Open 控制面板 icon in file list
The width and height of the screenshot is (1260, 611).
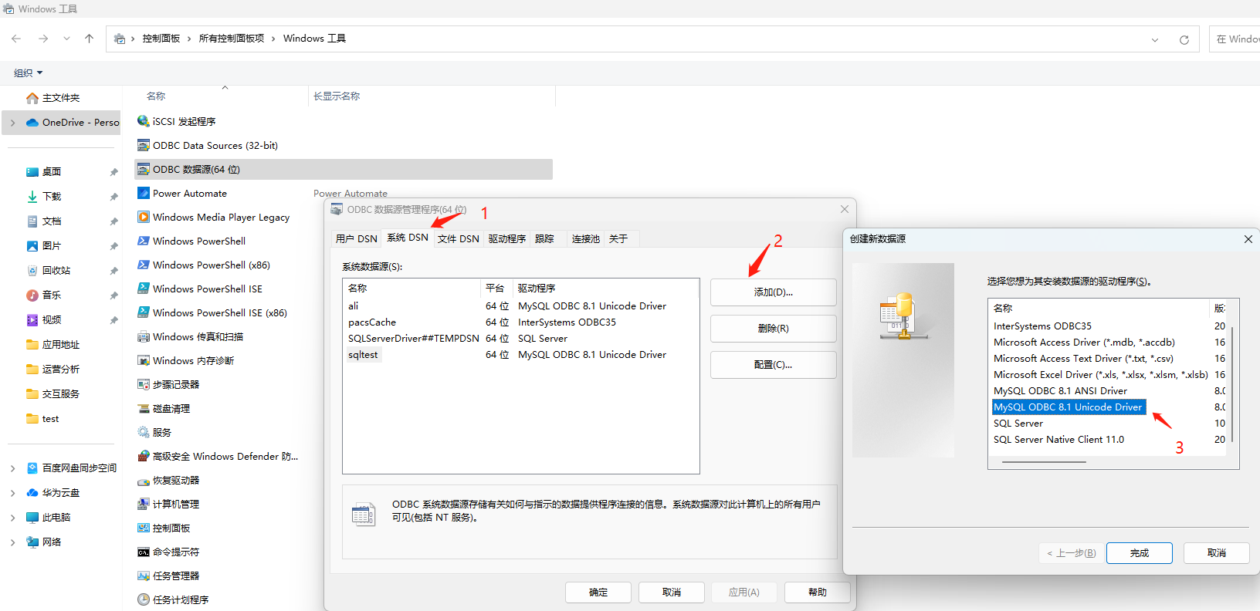coord(143,528)
